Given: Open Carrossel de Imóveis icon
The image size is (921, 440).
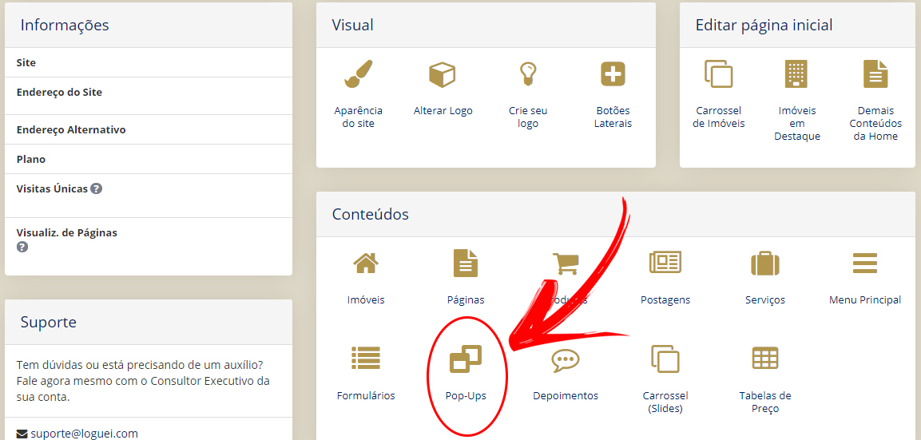Looking at the screenshot, I should tap(718, 74).
